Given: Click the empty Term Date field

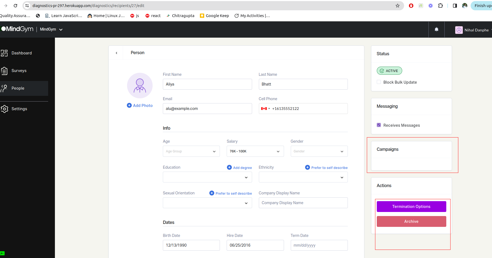Looking at the screenshot, I should coord(319,245).
